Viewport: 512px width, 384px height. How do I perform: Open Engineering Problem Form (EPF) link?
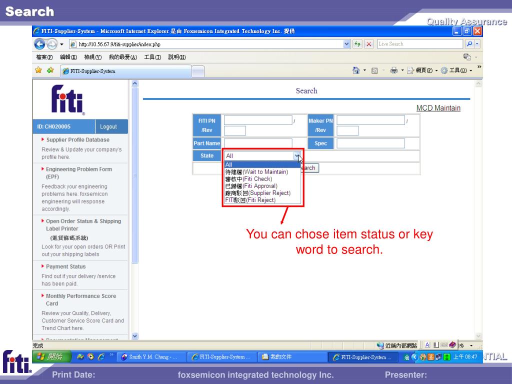pyautogui.click(x=78, y=173)
